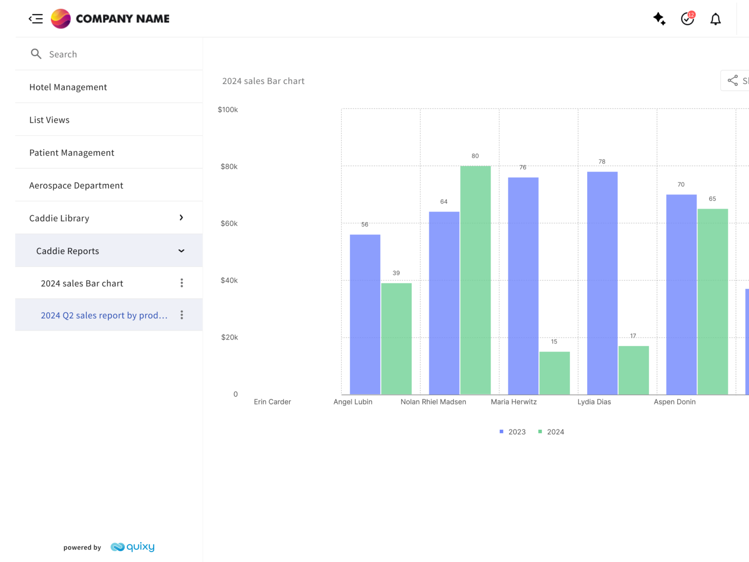The height and width of the screenshot is (562, 749).
Task: Select Hotel Management in the sidebar
Action: (x=68, y=87)
